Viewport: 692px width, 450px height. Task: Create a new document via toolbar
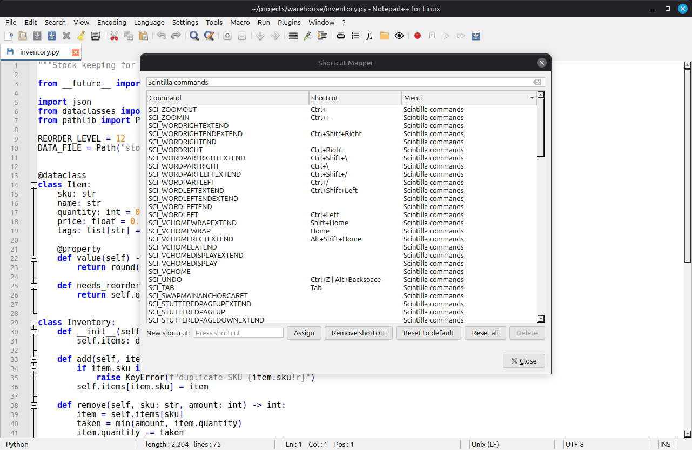[9, 36]
